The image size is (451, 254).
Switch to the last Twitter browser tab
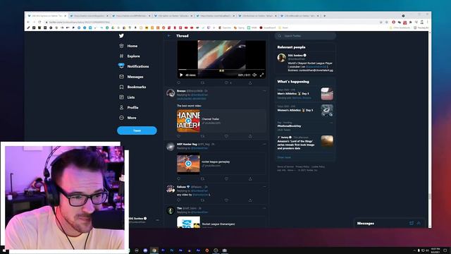[x=300, y=16]
